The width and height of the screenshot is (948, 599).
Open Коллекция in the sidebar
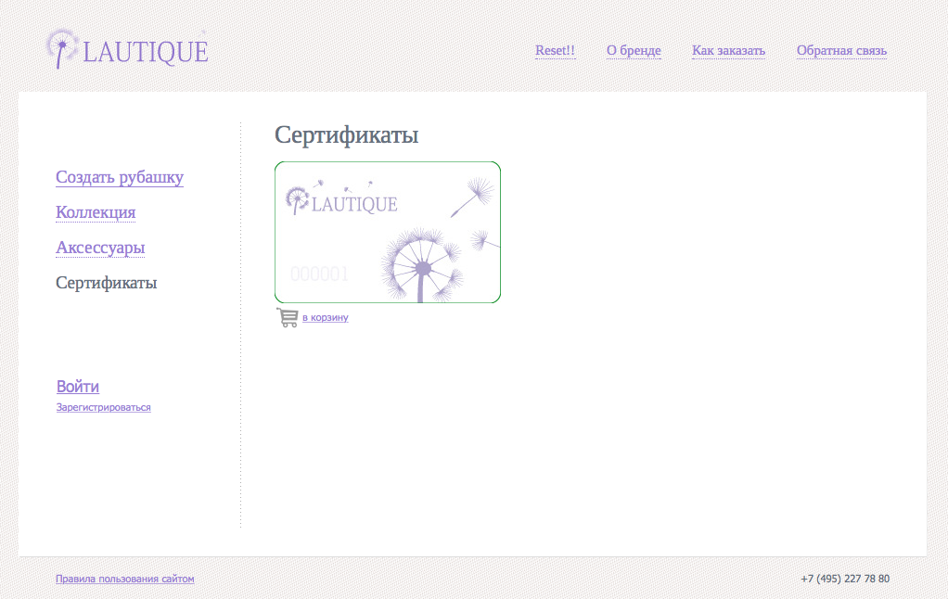pos(96,212)
